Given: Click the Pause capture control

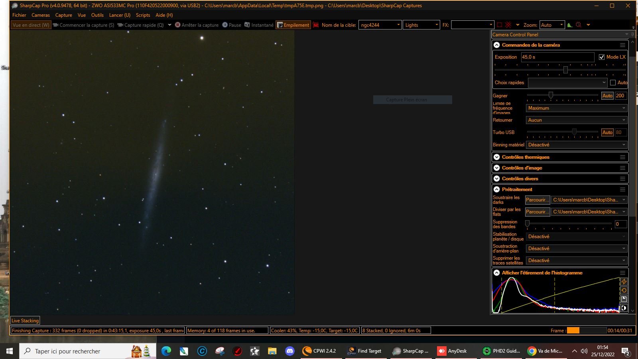Looking at the screenshot, I should 232,25.
